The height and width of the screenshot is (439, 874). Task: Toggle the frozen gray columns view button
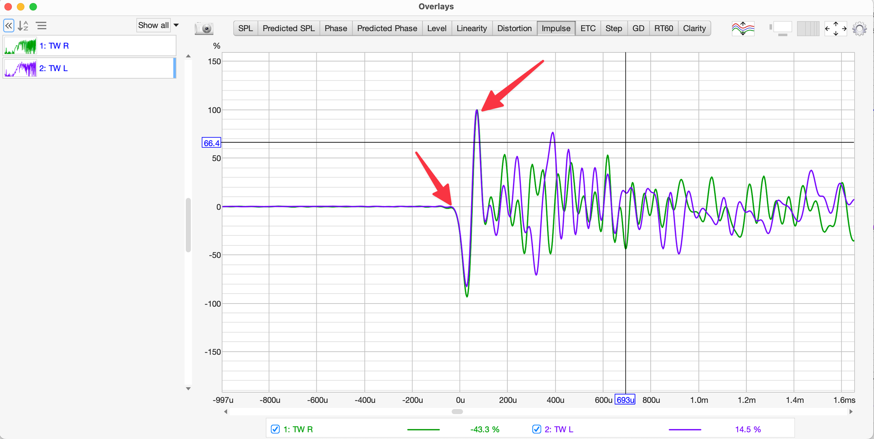pyautogui.click(x=808, y=29)
